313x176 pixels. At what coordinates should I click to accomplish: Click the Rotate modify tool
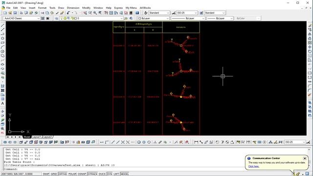[310, 51]
